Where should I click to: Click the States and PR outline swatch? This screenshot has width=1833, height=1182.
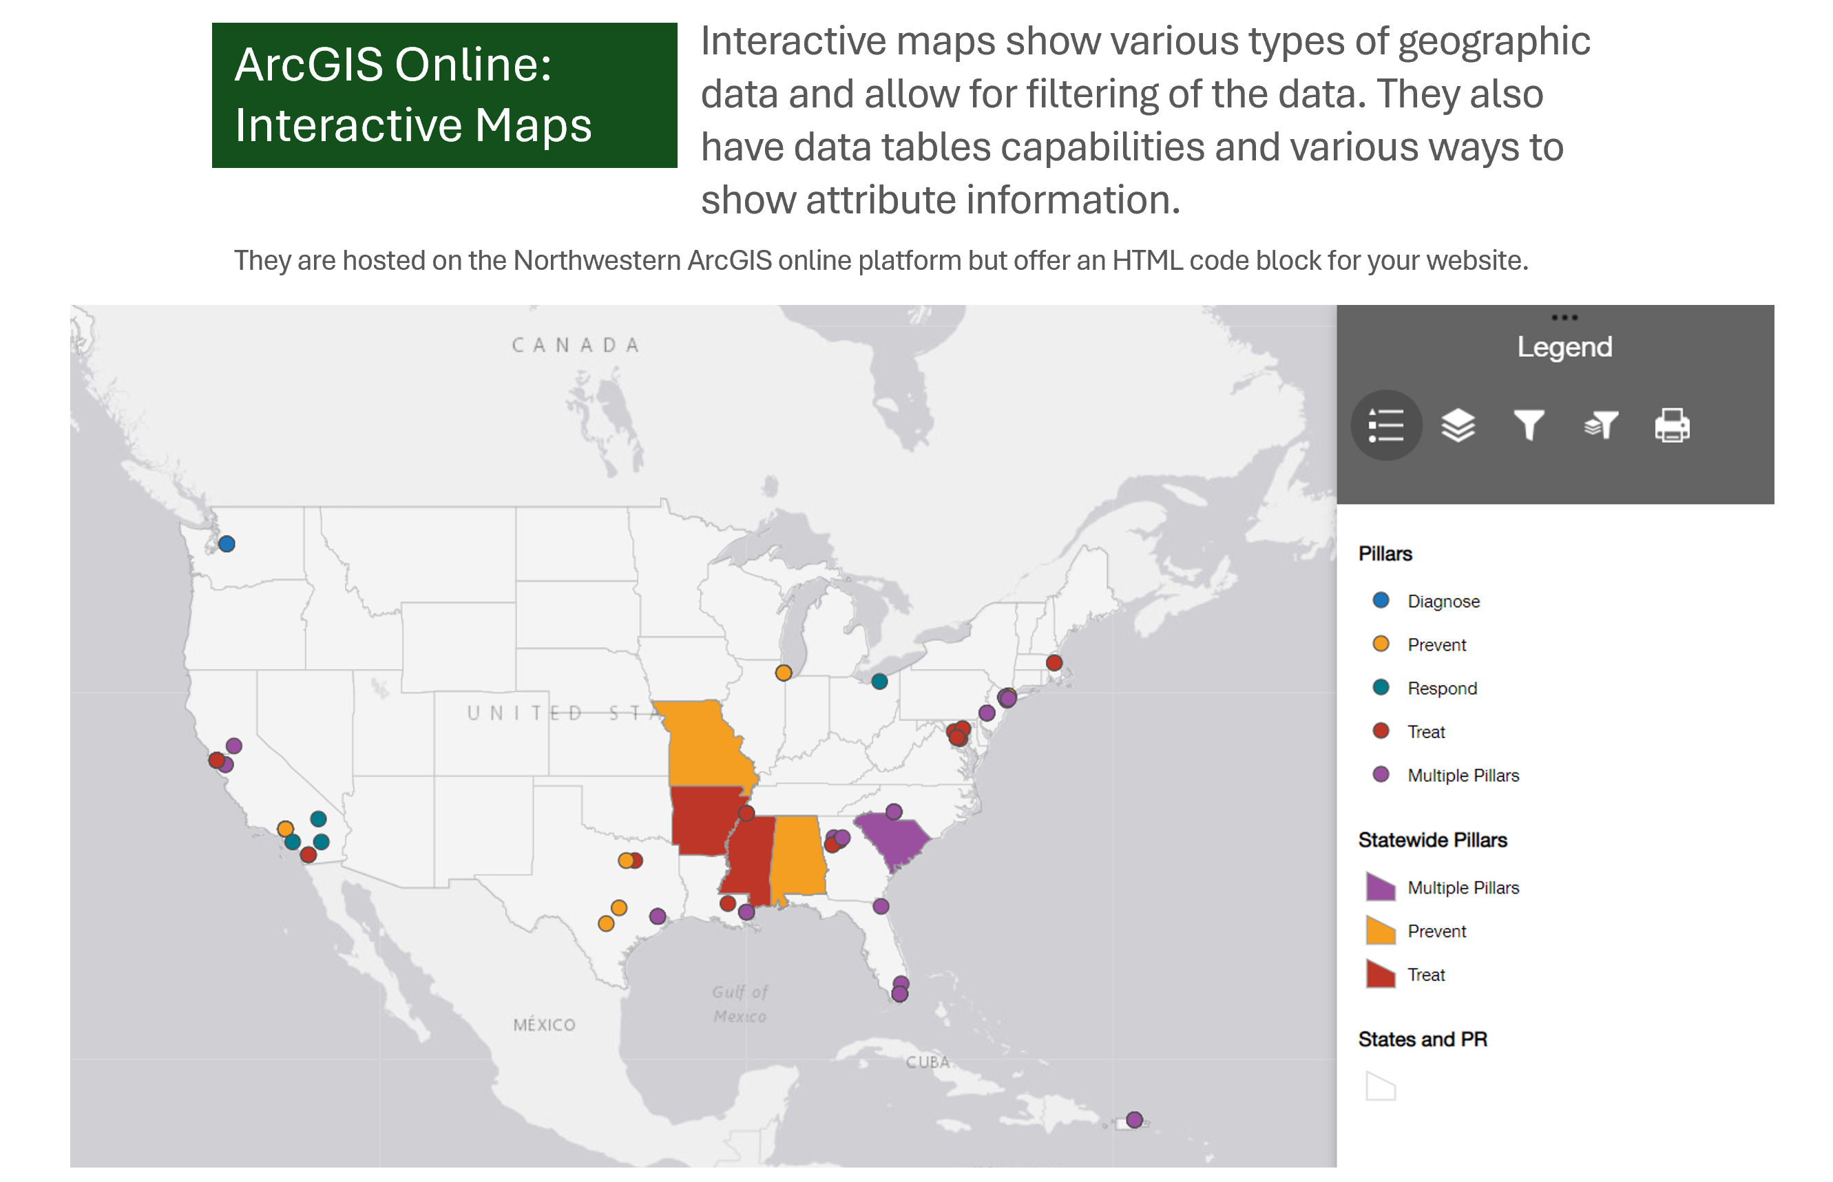1380,1086
